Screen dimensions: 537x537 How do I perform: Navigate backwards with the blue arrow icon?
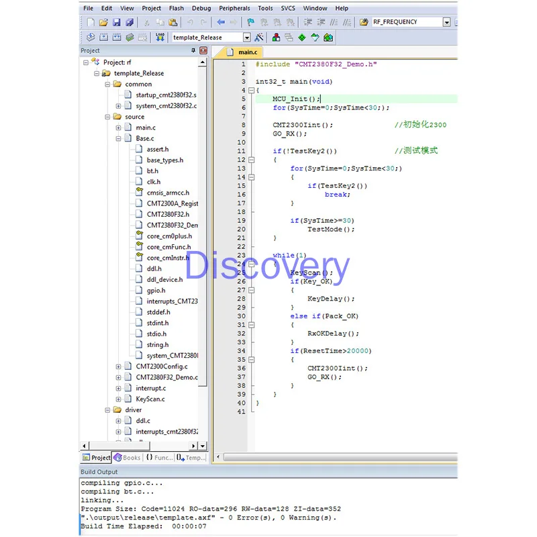pos(221,22)
